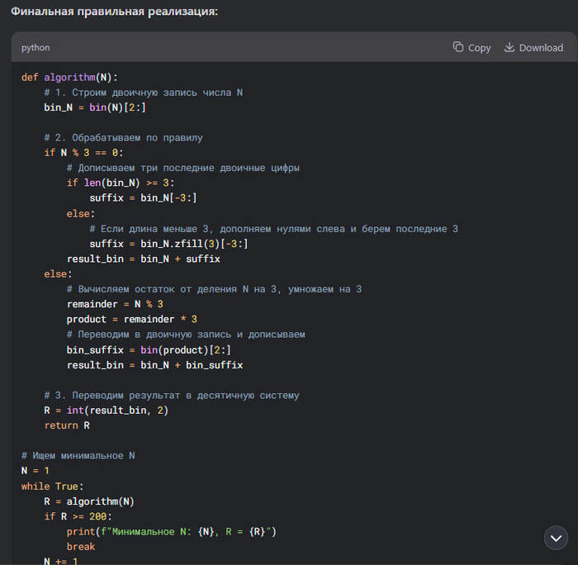
Task: Click the heading "Финальная правильная реализация:"
Action: [114, 12]
